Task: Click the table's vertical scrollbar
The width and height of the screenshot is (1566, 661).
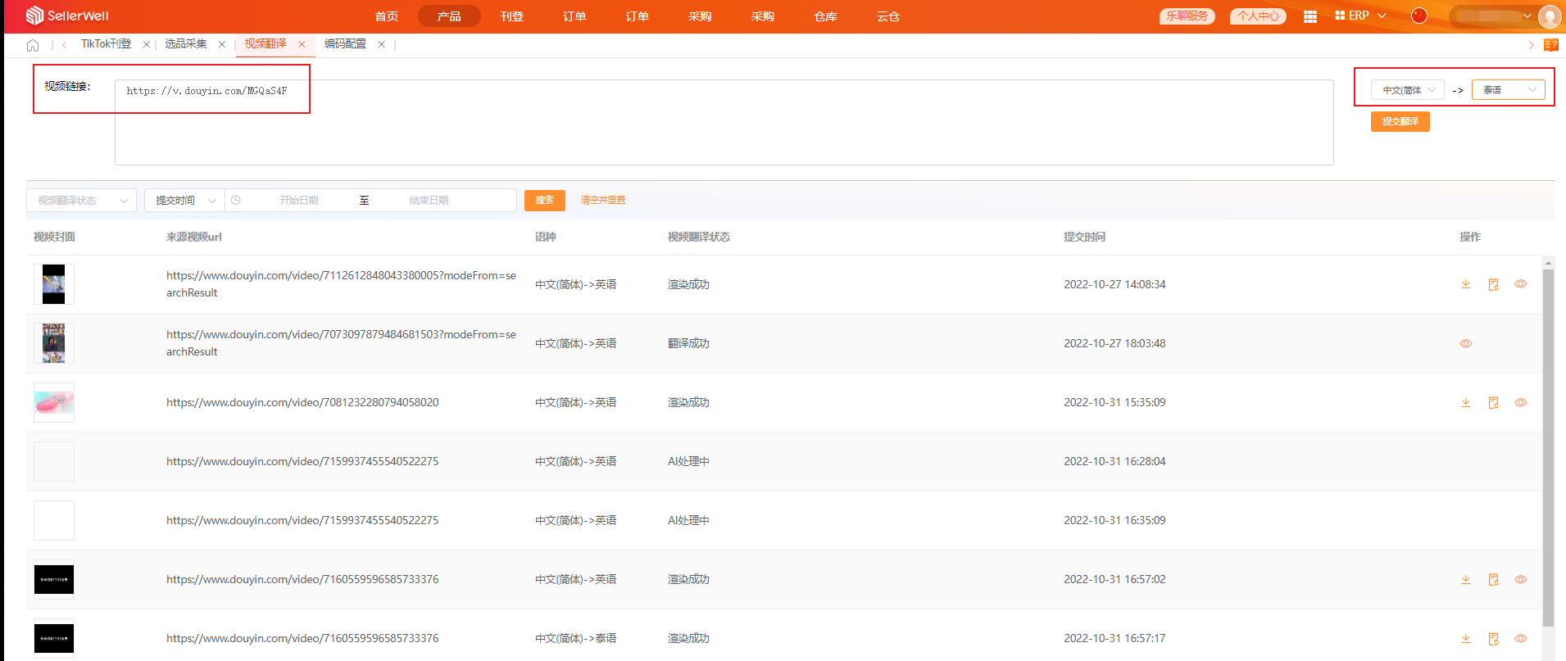Action: (1548, 446)
